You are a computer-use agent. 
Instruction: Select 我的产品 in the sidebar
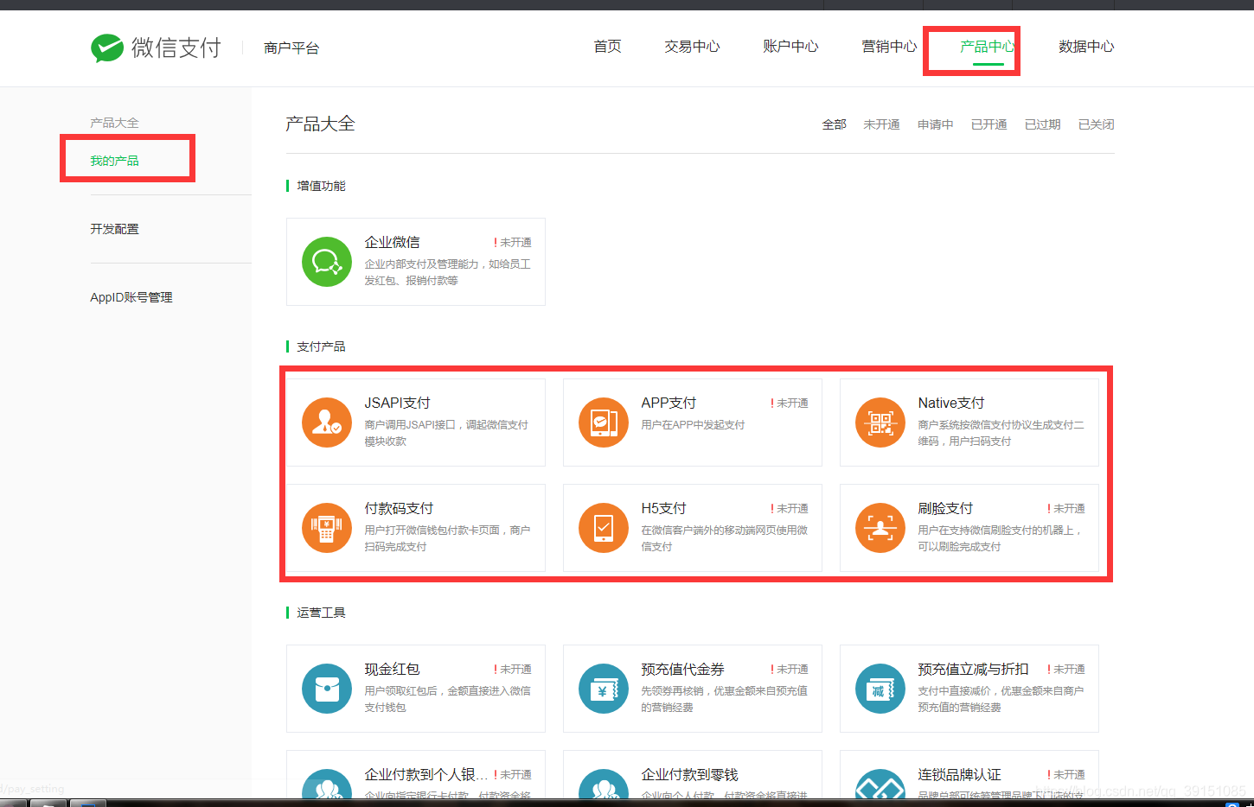point(114,161)
